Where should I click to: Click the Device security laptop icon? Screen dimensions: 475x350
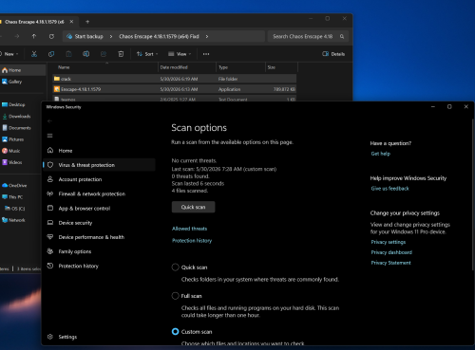[x=50, y=223]
